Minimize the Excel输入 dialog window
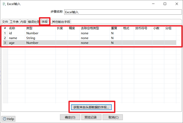This screenshot has height=123, width=183. [x=153, y=4]
